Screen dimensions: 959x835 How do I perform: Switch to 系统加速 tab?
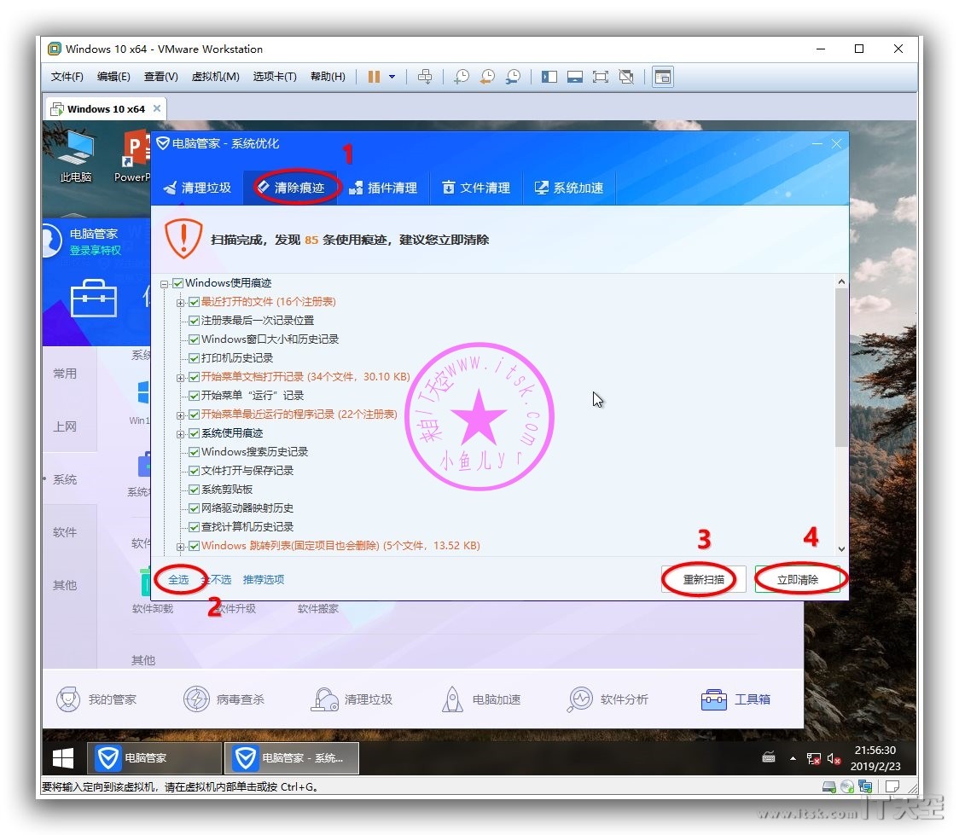pos(569,188)
